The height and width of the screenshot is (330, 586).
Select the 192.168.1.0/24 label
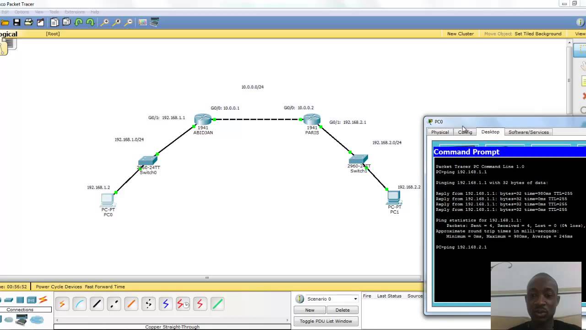129,139
